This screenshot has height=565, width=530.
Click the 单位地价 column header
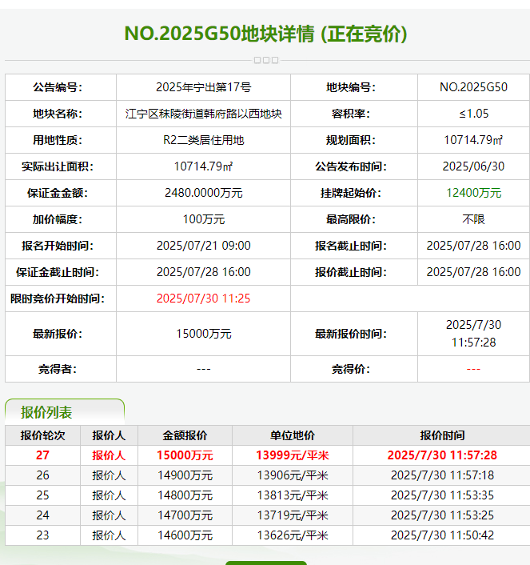(x=292, y=435)
